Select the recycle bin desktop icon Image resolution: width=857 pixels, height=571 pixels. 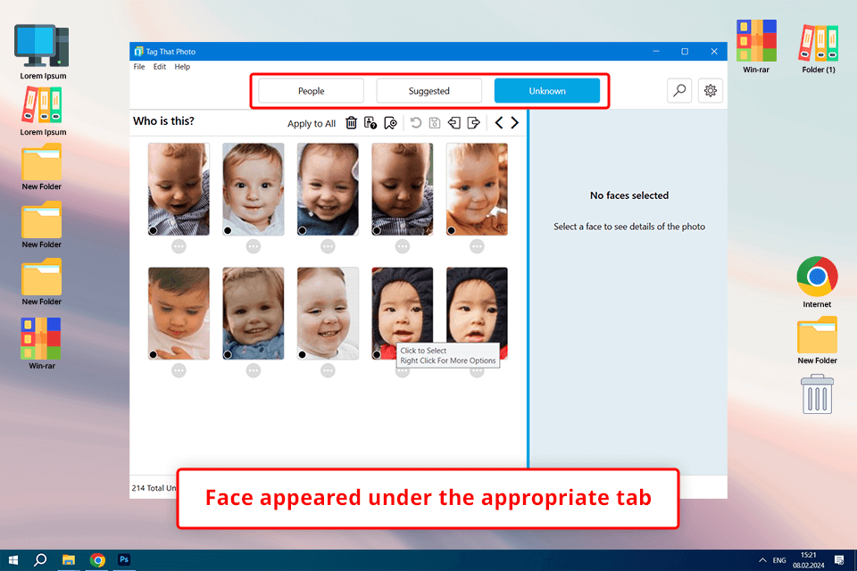pyautogui.click(x=817, y=394)
